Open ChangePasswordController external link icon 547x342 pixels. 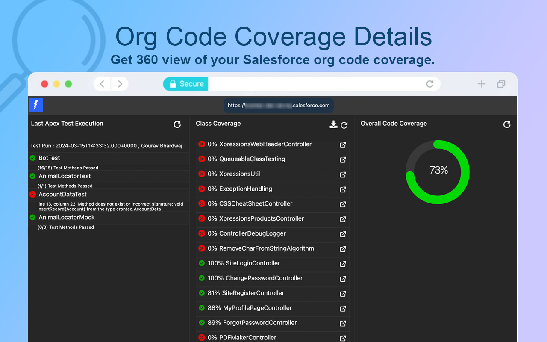point(343,279)
